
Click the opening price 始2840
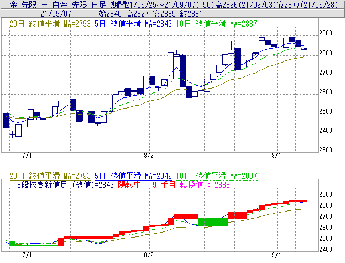click(110, 14)
